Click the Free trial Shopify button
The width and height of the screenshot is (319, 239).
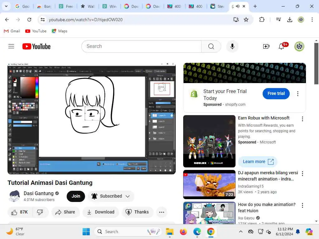276,93
